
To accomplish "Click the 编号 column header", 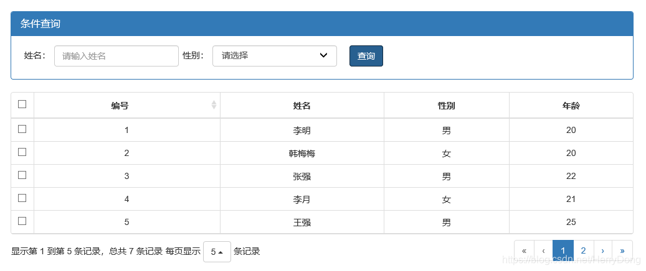I will point(127,106).
